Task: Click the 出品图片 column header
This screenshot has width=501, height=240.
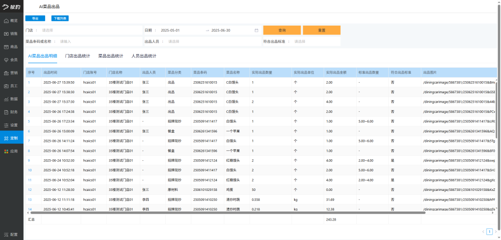Action: click(x=459, y=73)
